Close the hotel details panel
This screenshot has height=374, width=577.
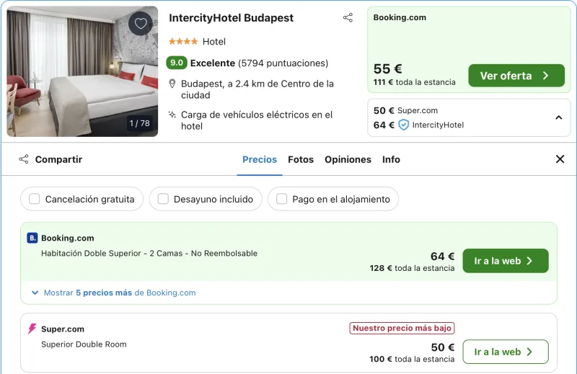point(560,159)
